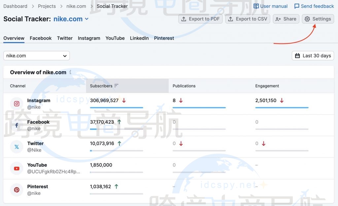Click the Instagram subscribers progress bar

point(117,107)
